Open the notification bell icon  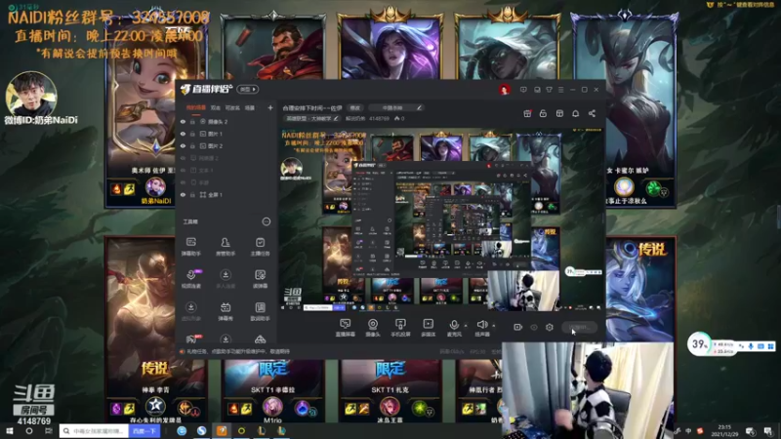click(x=575, y=113)
